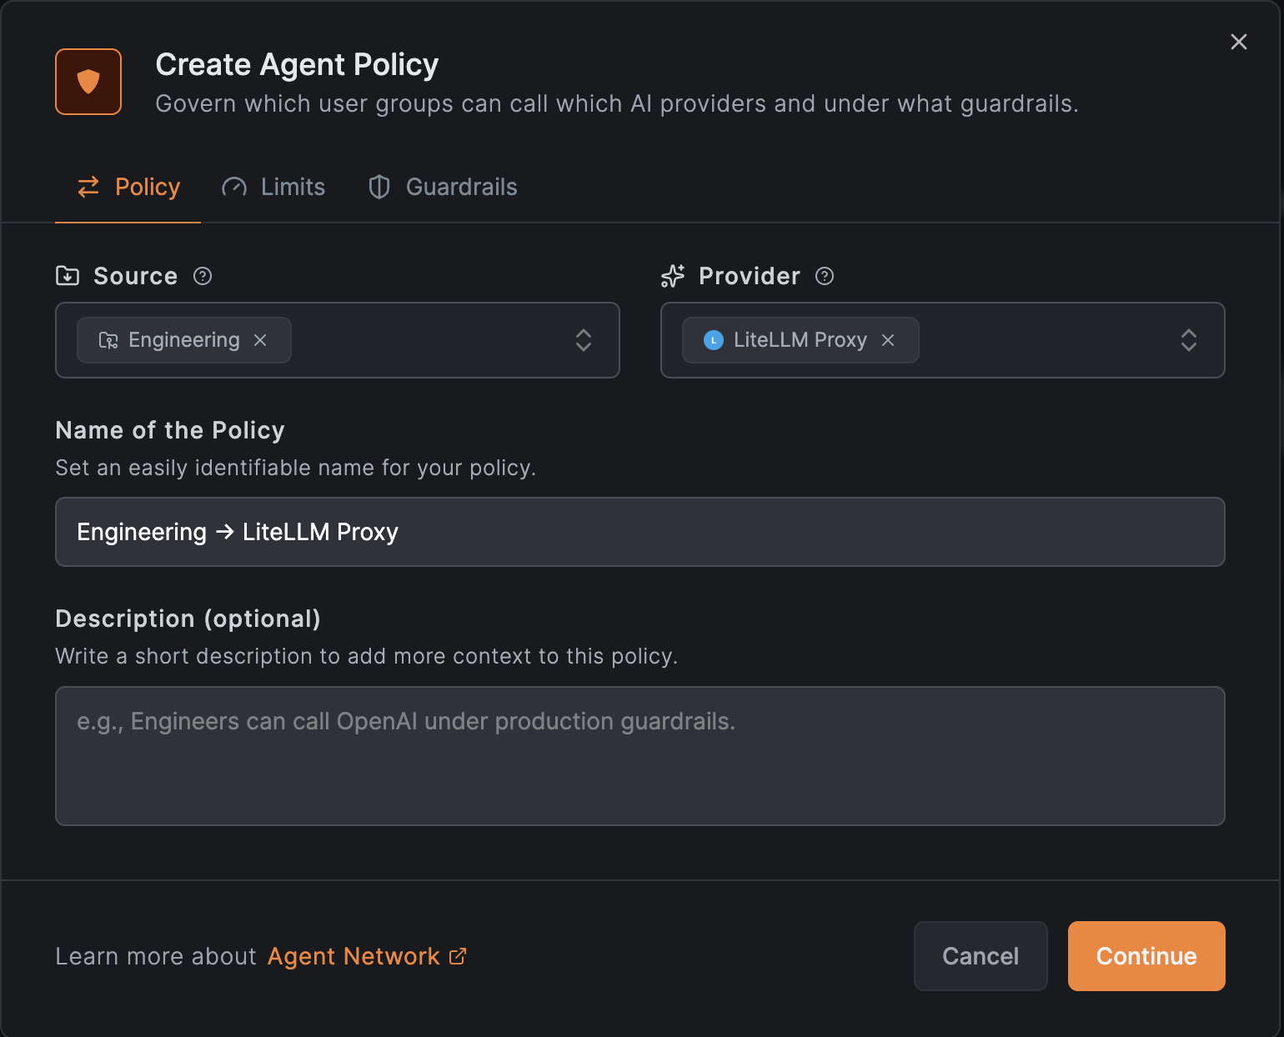The height and width of the screenshot is (1037, 1284).
Task: Click the Limits gauge icon
Action: pyautogui.click(x=234, y=187)
